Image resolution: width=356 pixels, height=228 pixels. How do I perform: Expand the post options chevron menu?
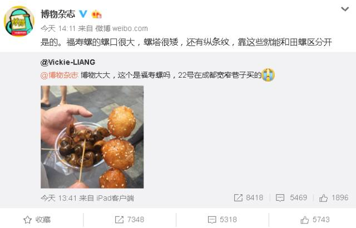click(x=345, y=9)
